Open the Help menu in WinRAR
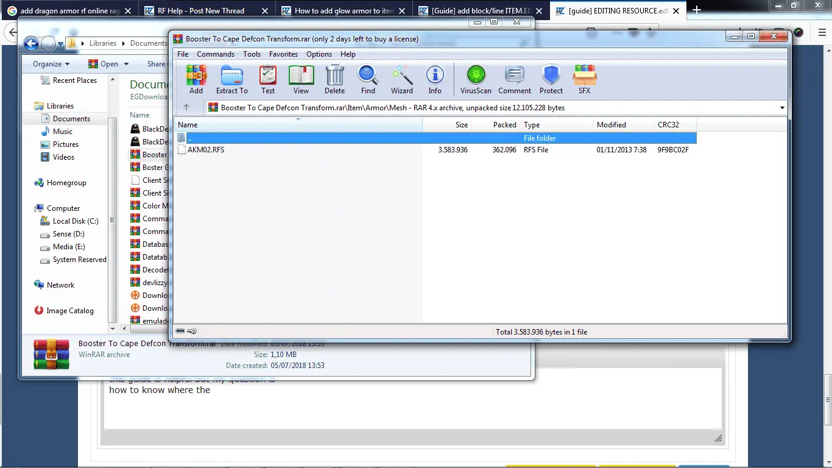This screenshot has width=832, height=468. point(348,54)
